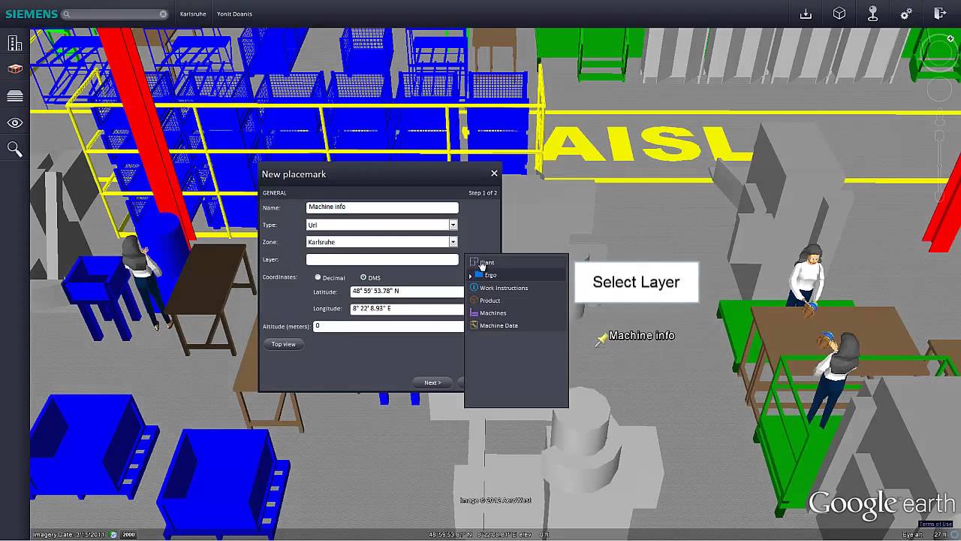
Task: Select the Product layer
Action: [x=517, y=301]
